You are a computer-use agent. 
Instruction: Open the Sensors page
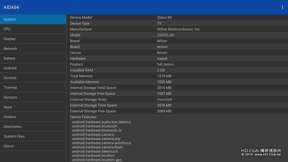(x=33, y=97)
